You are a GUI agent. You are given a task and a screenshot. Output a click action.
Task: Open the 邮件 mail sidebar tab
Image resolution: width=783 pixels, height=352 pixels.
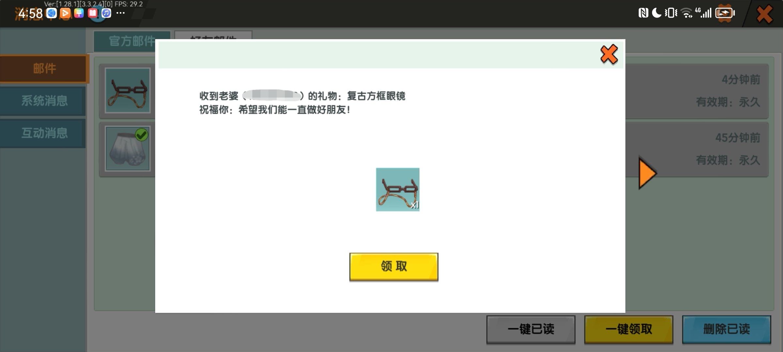44,69
